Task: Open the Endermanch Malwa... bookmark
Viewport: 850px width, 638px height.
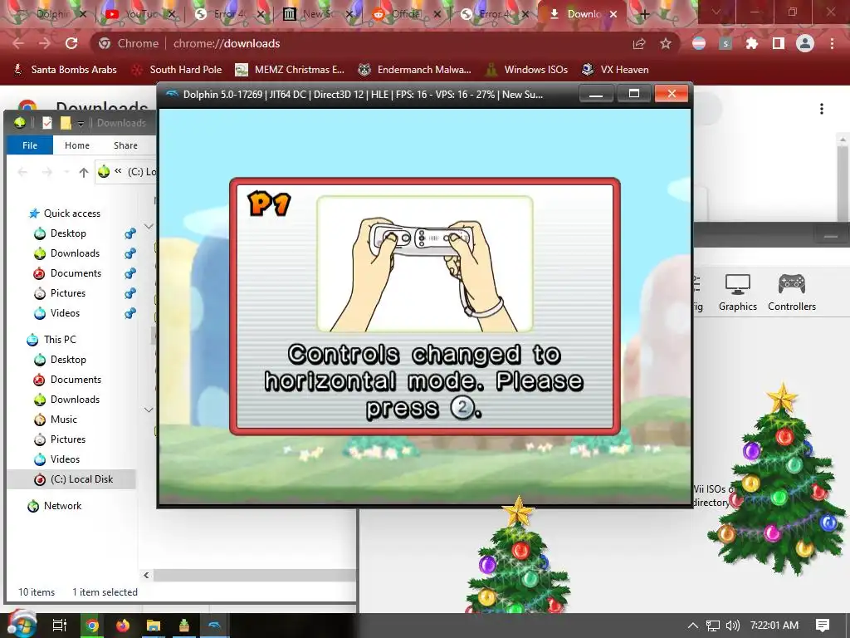Action: tap(415, 70)
